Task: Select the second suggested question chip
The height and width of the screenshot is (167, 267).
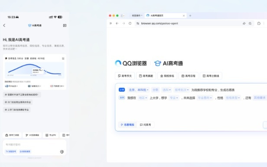Action: tap(18, 102)
